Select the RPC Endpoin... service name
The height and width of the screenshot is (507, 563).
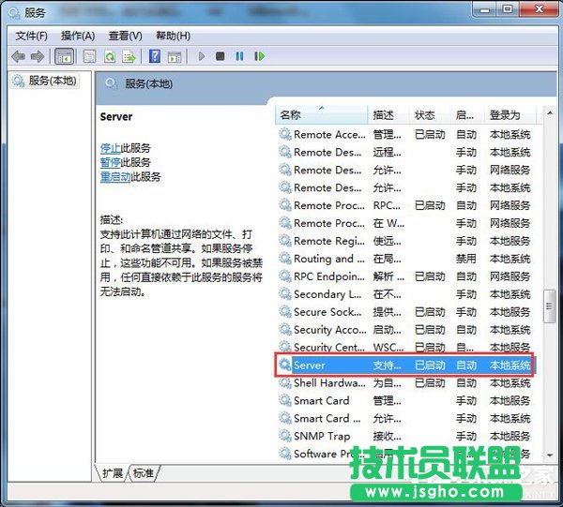(329, 276)
